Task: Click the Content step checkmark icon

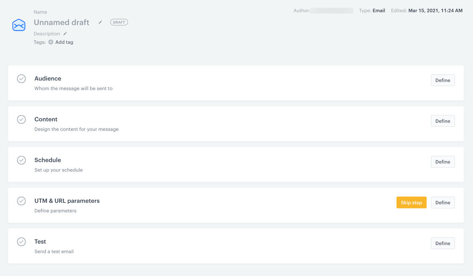Action: click(x=21, y=119)
